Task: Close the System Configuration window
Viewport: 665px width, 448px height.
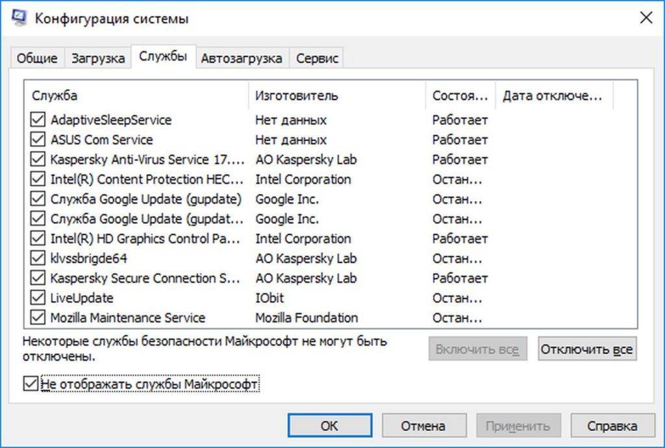Action: click(646, 18)
